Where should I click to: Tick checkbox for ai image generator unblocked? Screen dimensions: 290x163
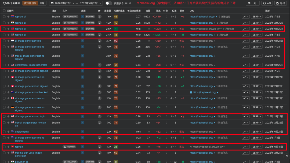[4, 92]
